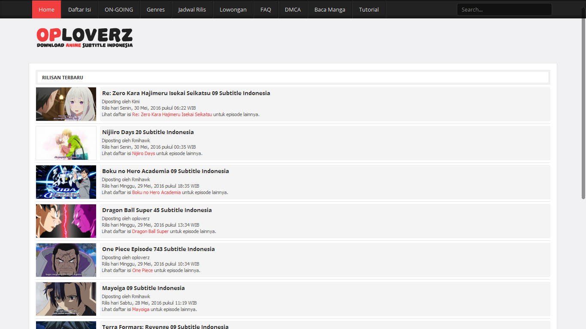
Task: Open Mayoiga 09 thumbnail
Action: pyautogui.click(x=66, y=299)
